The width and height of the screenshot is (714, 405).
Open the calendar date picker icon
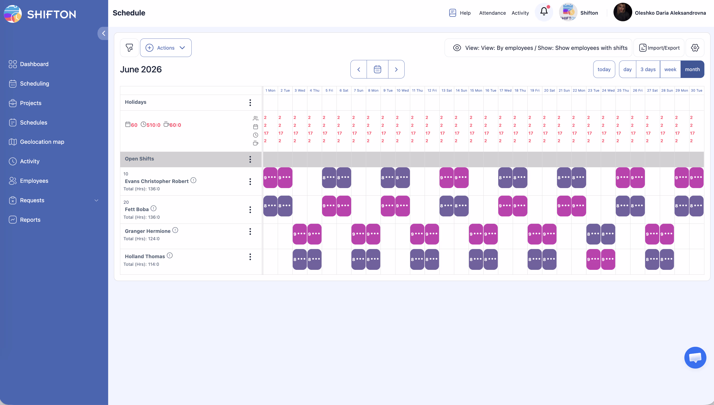377,69
